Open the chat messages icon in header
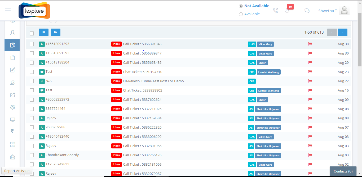Viewport: 362px width, 177px height. (307, 11)
